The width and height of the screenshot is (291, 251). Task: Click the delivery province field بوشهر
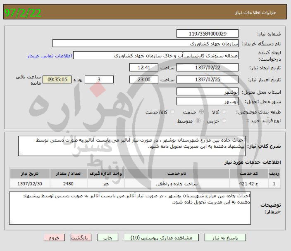208,92
